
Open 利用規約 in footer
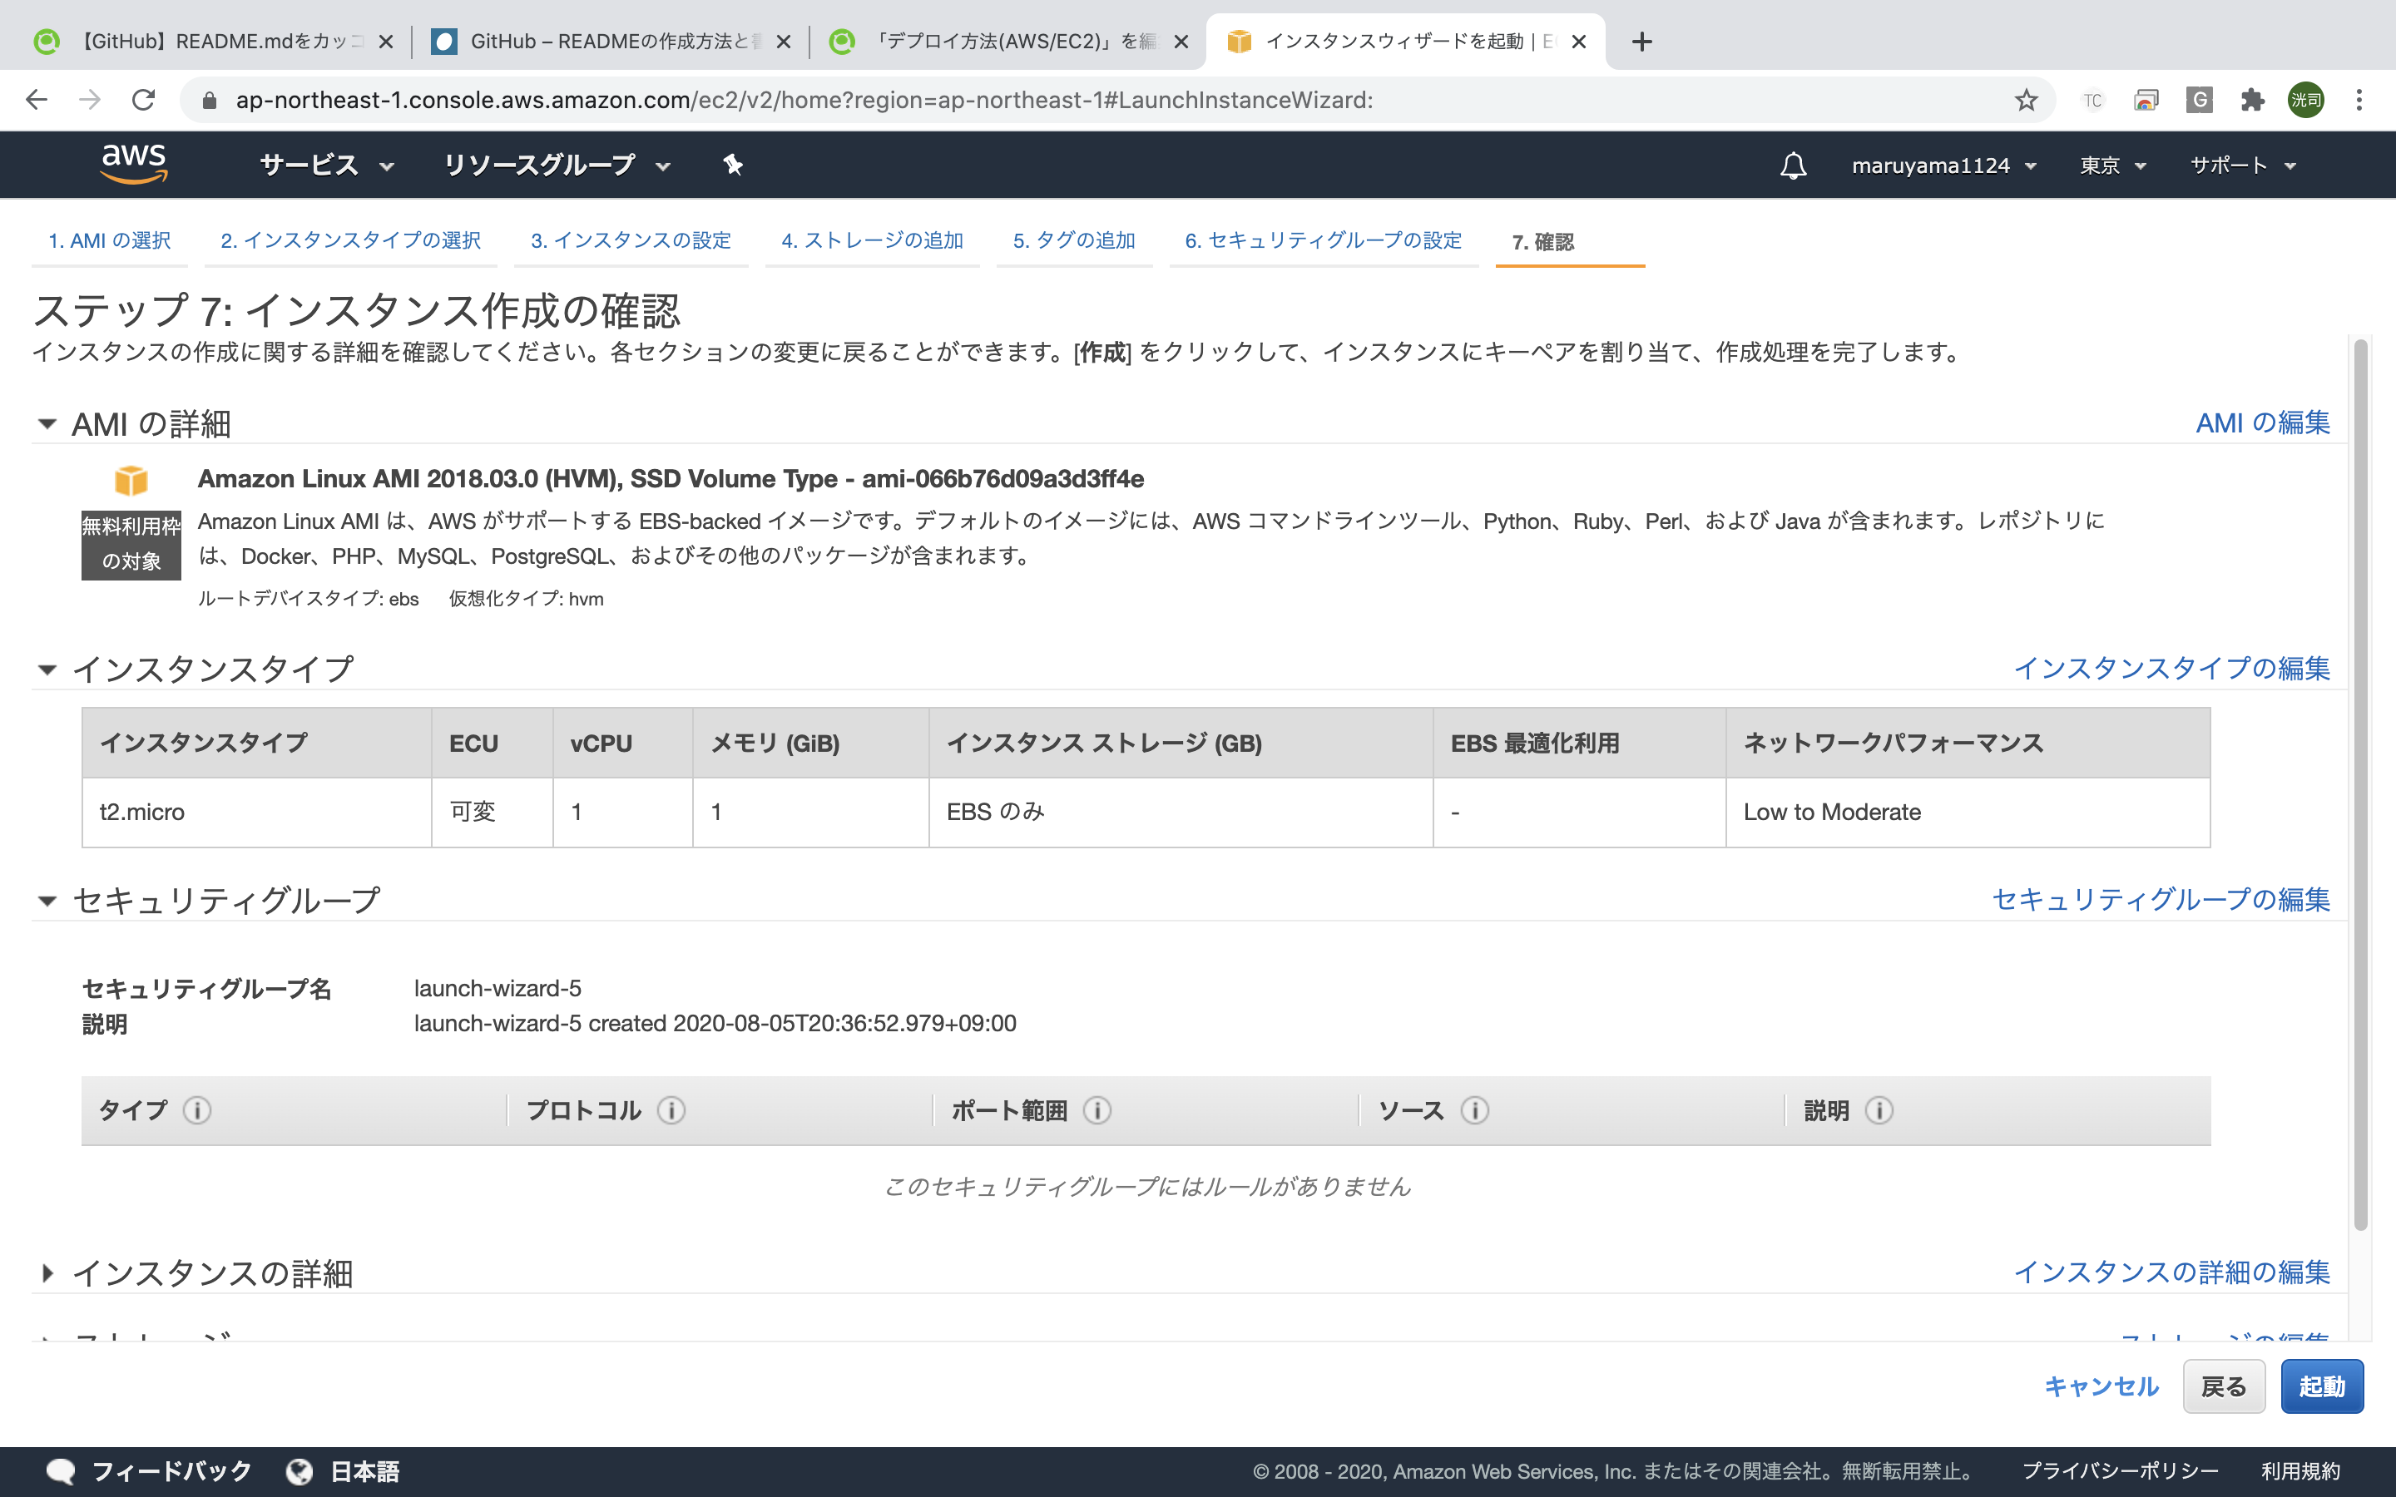2301,1471
